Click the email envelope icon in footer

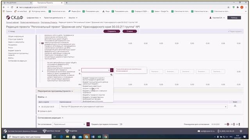click(x=199, y=131)
